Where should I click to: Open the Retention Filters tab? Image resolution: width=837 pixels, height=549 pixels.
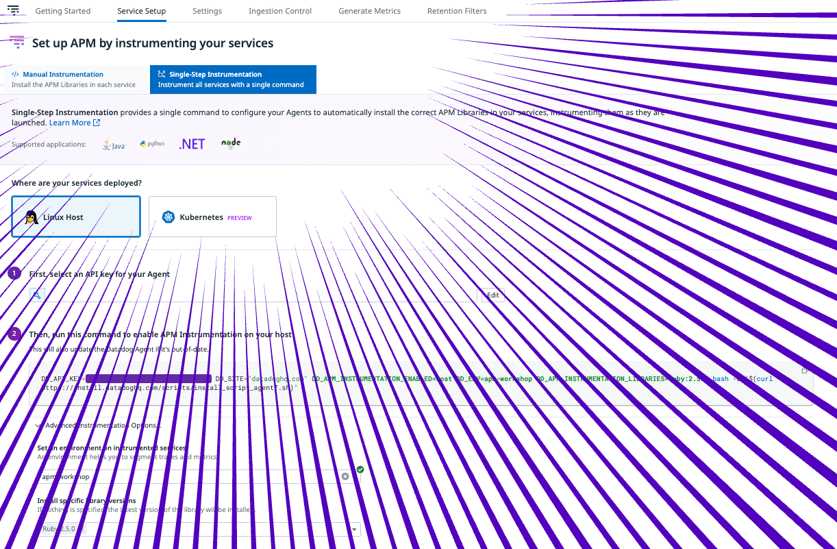[x=457, y=11]
